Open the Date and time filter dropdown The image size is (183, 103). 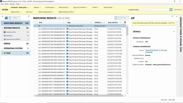(x=64, y=7)
